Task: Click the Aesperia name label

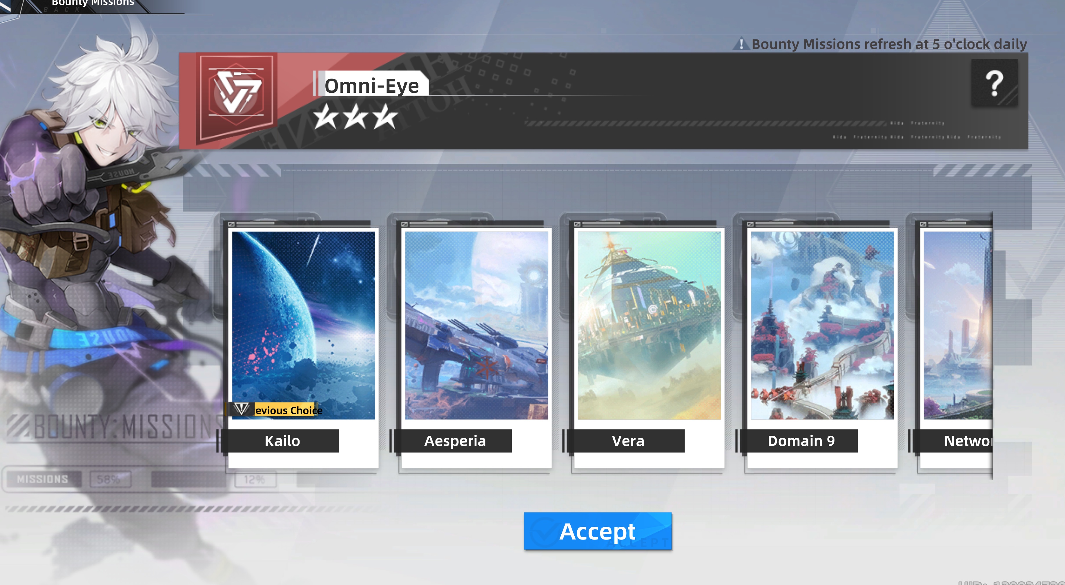Action: click(455, 441)
